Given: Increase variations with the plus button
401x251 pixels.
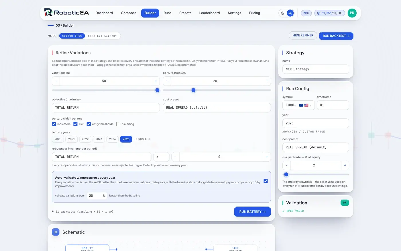Looking at the screenshot, I should (x=156, y=81).
